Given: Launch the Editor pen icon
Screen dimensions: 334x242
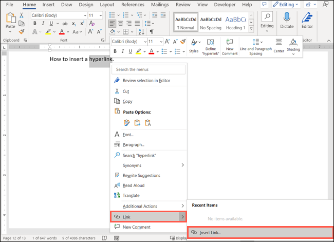Looking at the screenshot, I should (x=307, y=21).
